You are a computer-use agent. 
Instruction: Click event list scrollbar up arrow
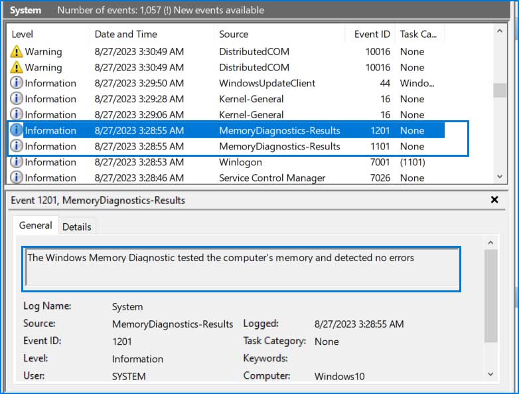(500, 31)
